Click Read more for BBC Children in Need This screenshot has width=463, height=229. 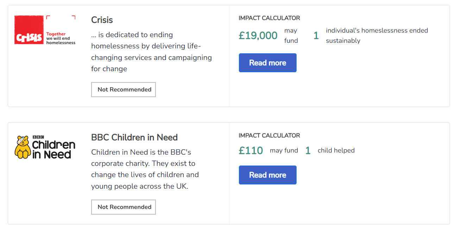tap(267, 175)
